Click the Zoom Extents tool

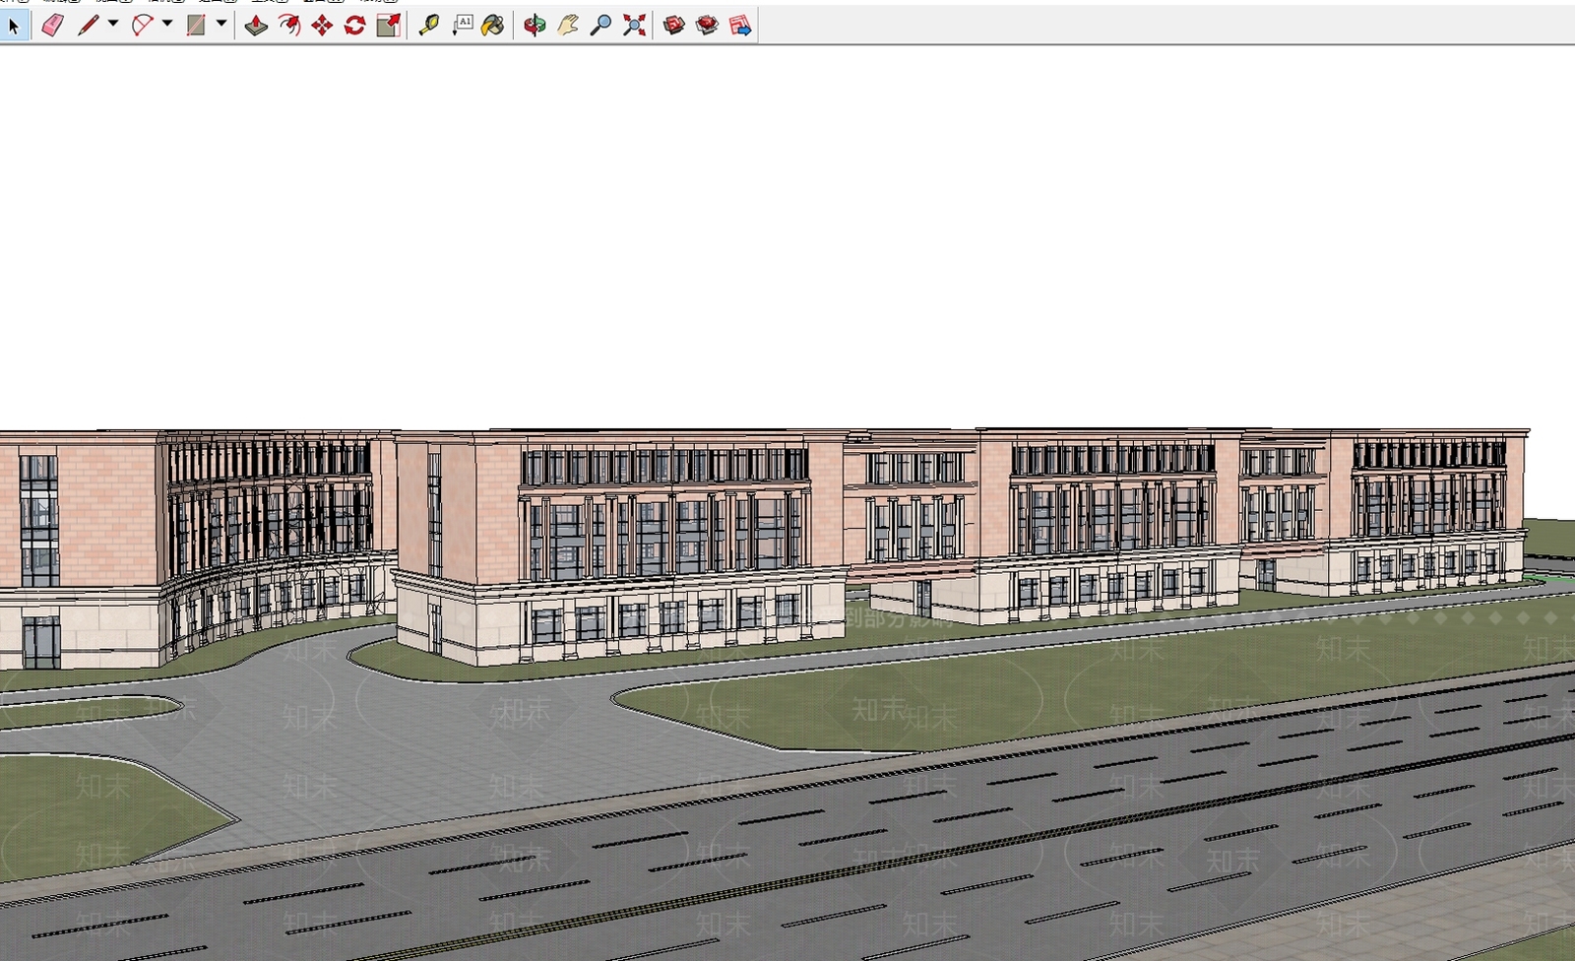pyautogui.click(x=634, y=26)
